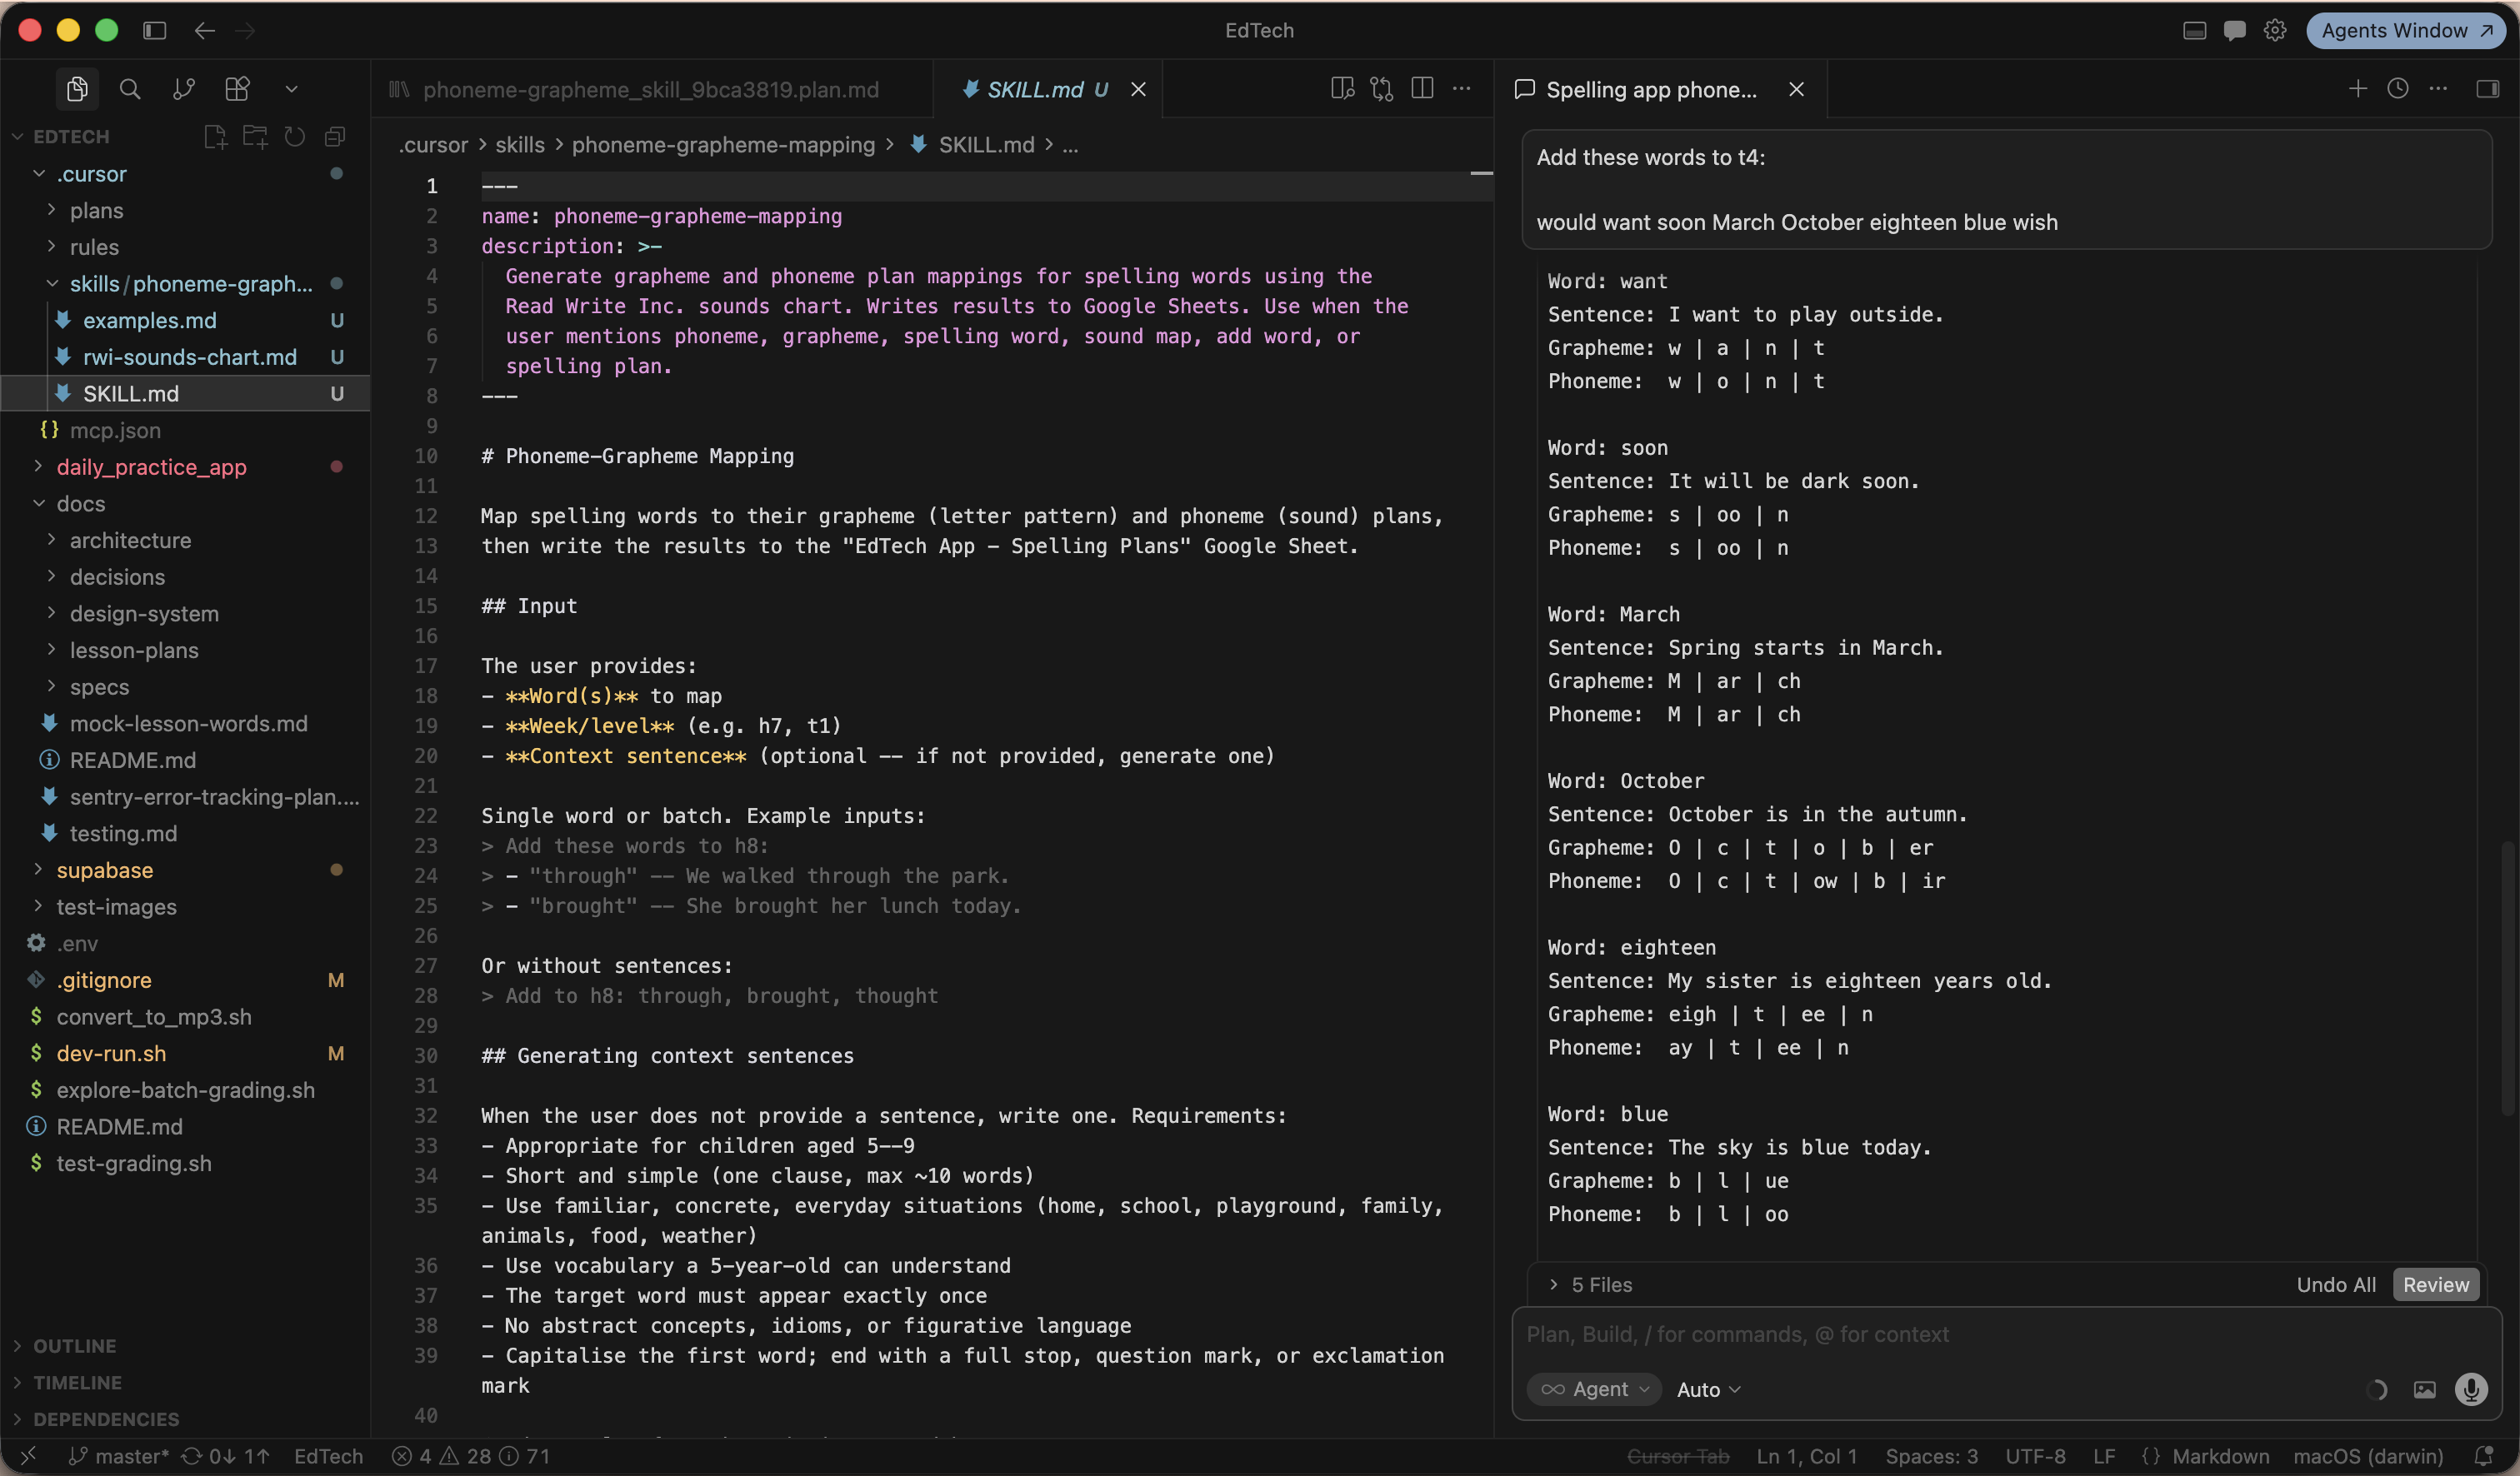The width and height of the screenshot is (2520, 1476).
Task: Expand the more views chevron in sidebar
Action: coord(291,89)
